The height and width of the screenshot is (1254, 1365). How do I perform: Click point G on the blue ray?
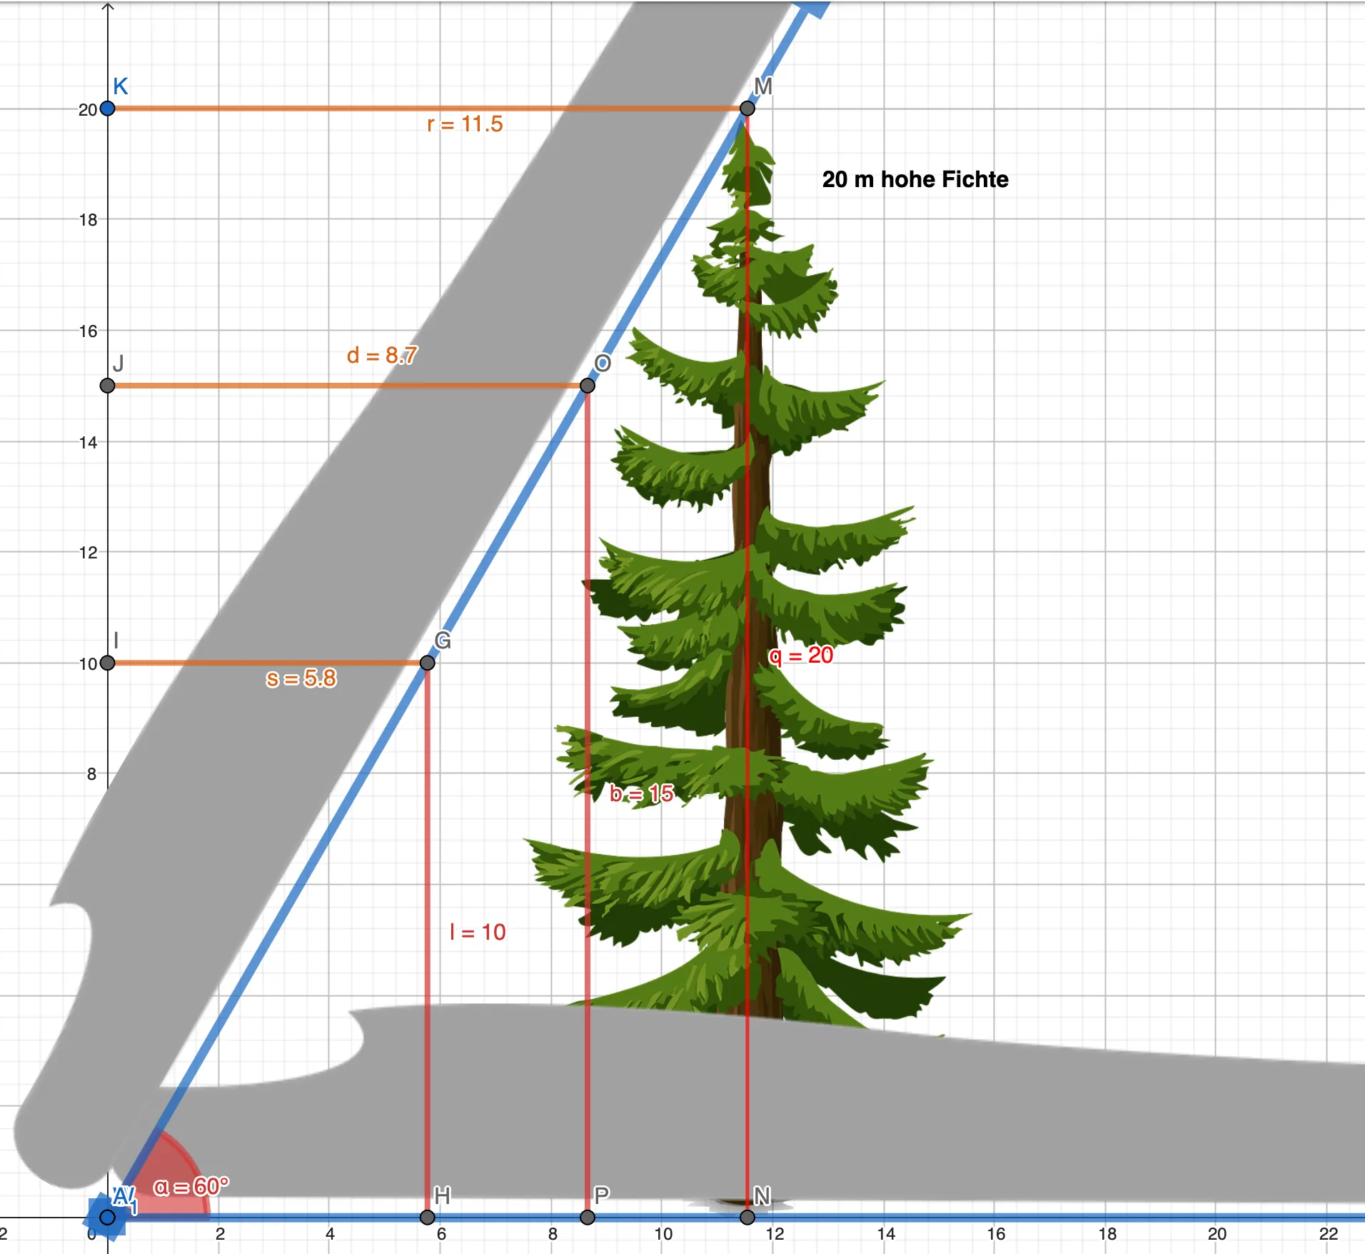coord(427,663)
